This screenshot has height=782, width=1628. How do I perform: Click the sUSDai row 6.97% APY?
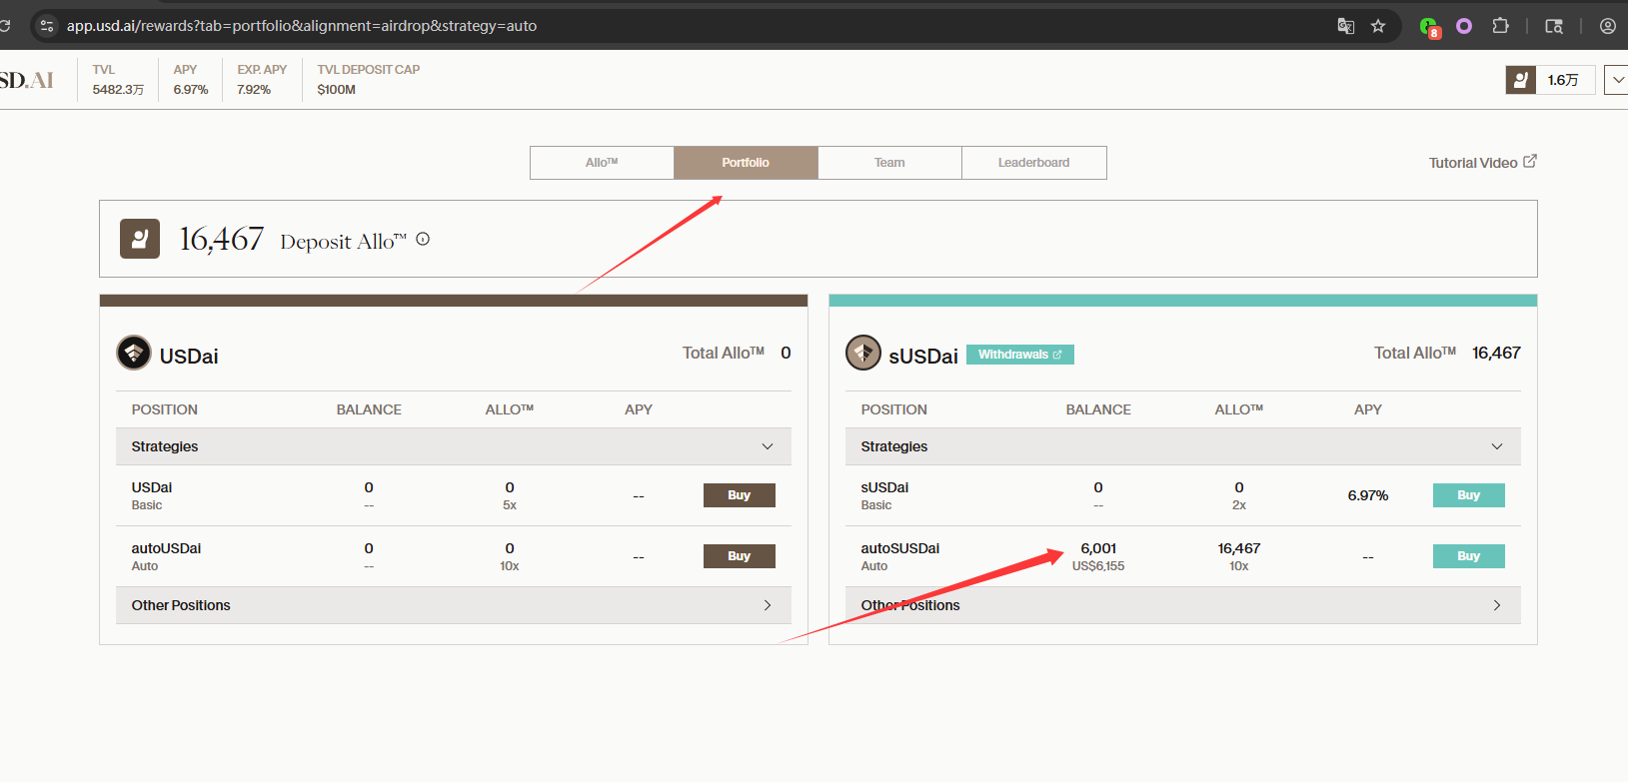click(1368, 495)
